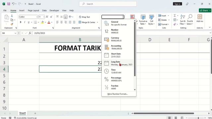Apply the yellow Fill Color
The width and height of the screenshot is (212, 119).
coord(43,22)
